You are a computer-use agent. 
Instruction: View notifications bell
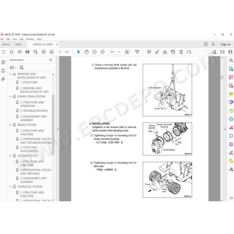point(213,44)
